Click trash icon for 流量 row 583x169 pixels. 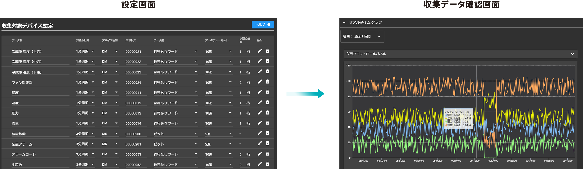point(268,123)
